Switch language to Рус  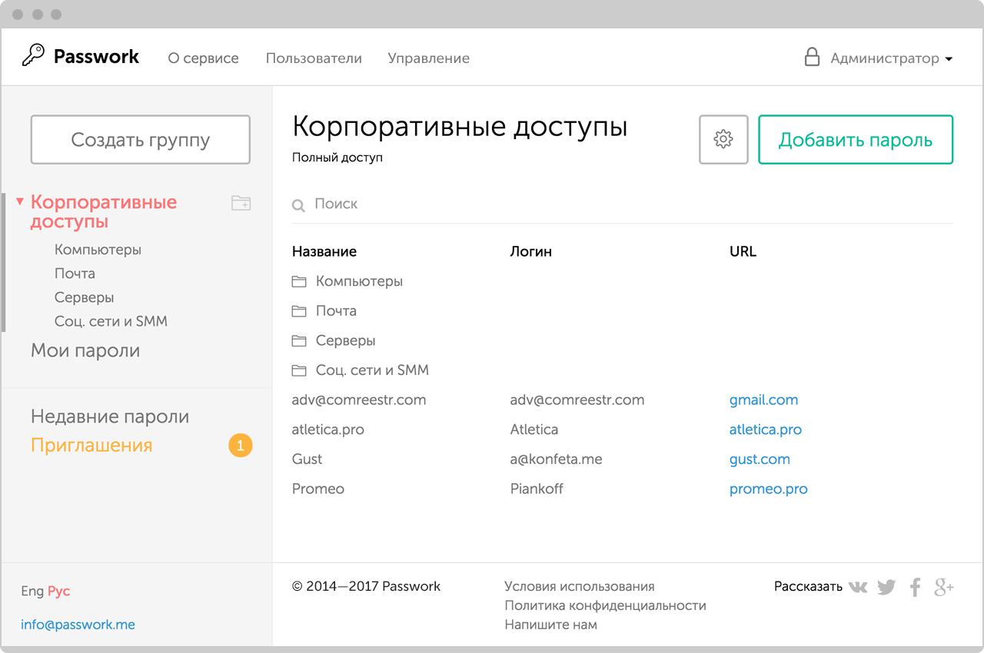click(x=58, y=592)
